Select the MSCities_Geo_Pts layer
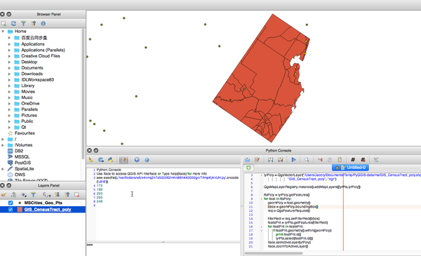Image resolution: width=421 pixels, height=256 pixels. point(43,203)
